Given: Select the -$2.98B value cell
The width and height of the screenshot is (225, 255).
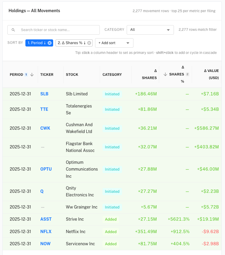Looking at the screenshot, I should [x=210, y=244].
